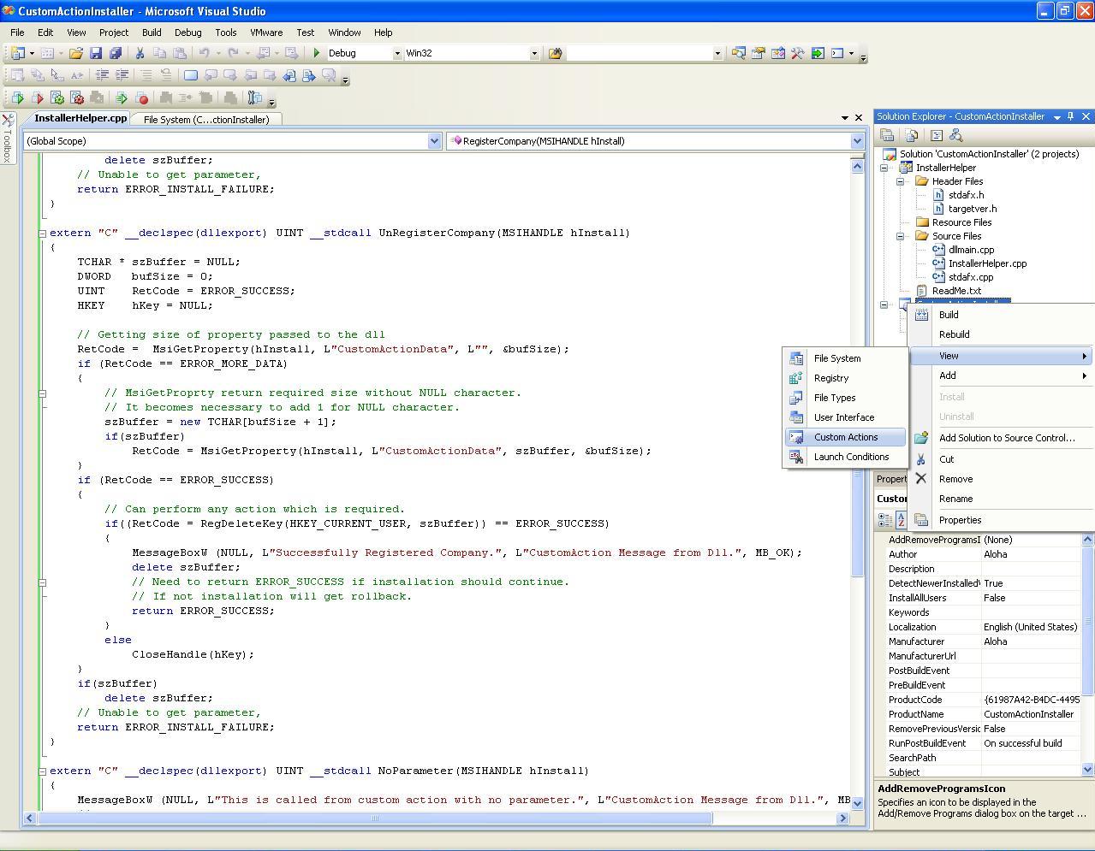1095x851 pixels.
Task: Collapse the Source Files folder node
Action: click(901, 236)
